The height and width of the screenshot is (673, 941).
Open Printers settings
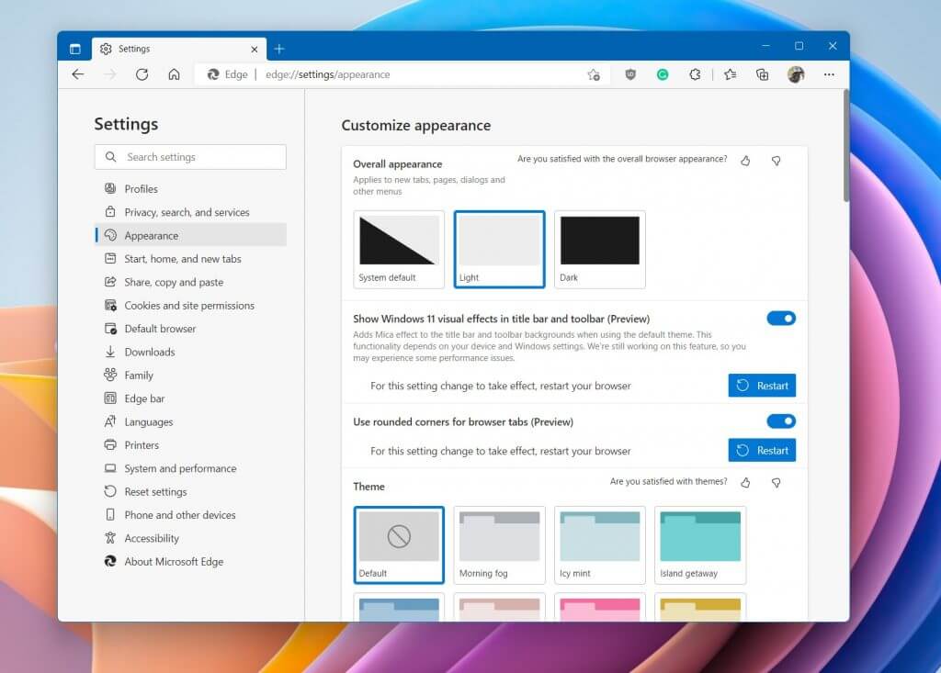191,445
